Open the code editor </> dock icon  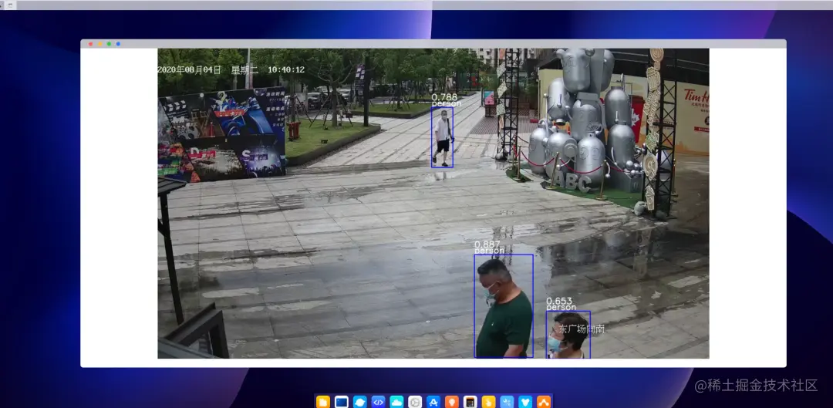point(378,402)
